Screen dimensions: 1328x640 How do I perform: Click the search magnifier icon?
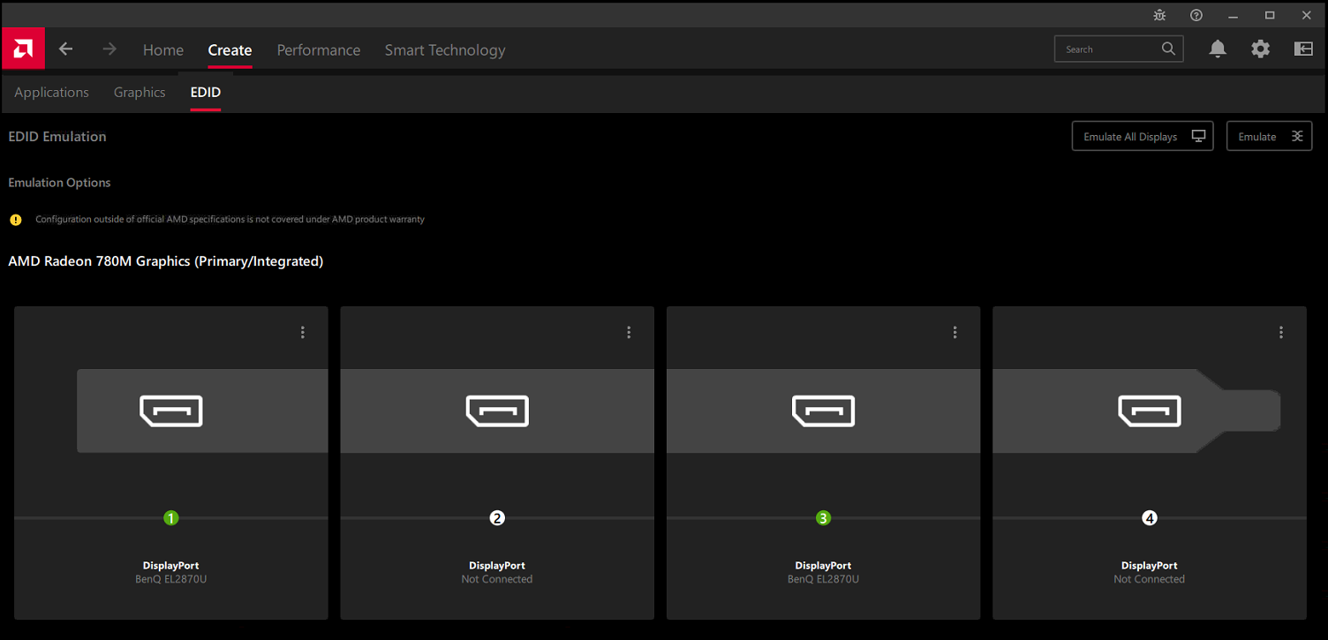click(1168, 49)
